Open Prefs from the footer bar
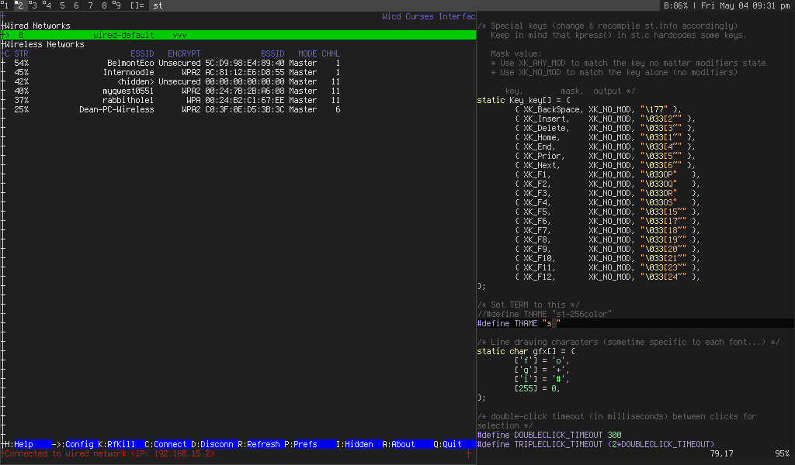 [x=300, y=444]
